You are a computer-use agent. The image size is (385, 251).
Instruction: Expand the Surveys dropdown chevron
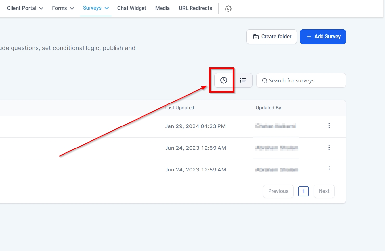click(107, 8)
